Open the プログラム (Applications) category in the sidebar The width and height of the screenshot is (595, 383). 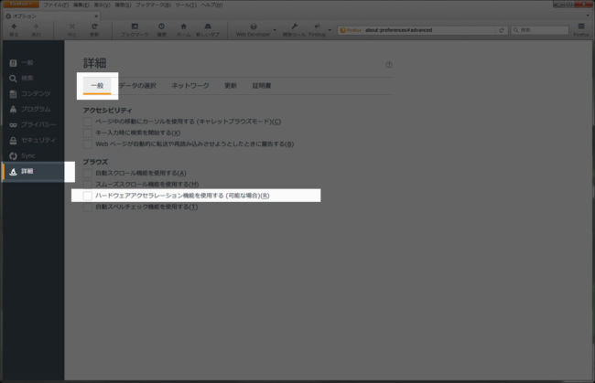(x=33, y=109)
